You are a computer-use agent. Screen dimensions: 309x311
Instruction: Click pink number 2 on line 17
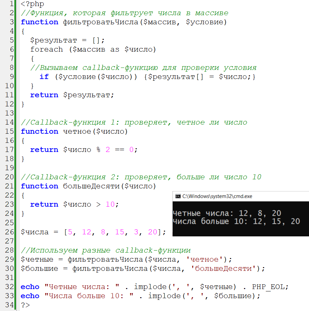point(108,150)
